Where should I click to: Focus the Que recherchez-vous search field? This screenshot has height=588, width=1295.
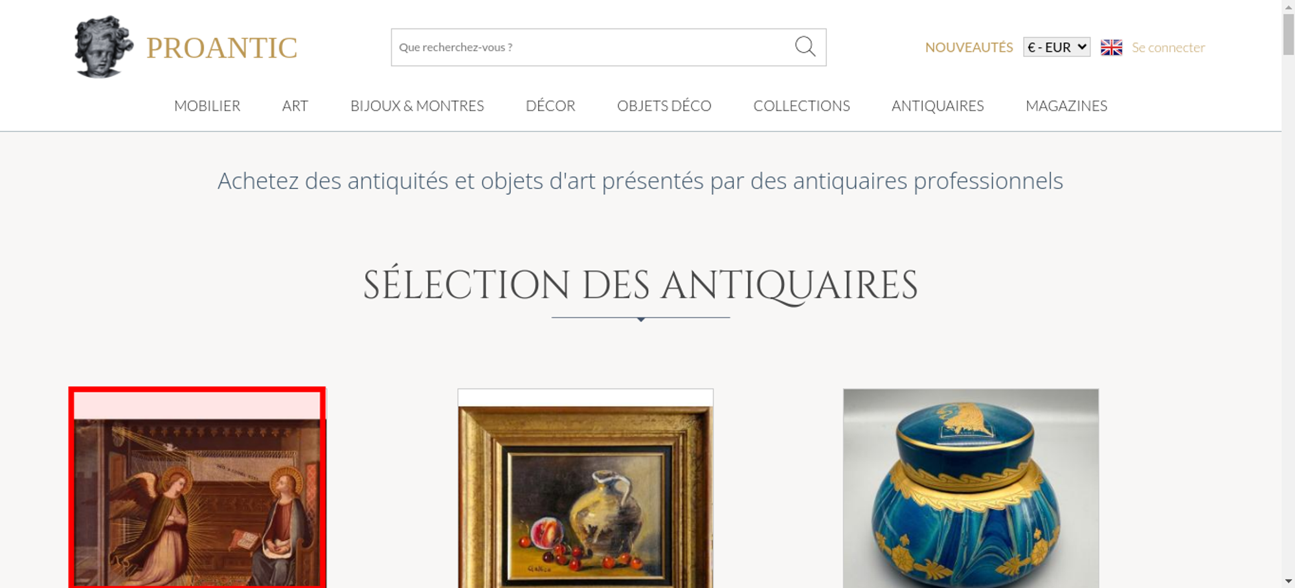592,47
